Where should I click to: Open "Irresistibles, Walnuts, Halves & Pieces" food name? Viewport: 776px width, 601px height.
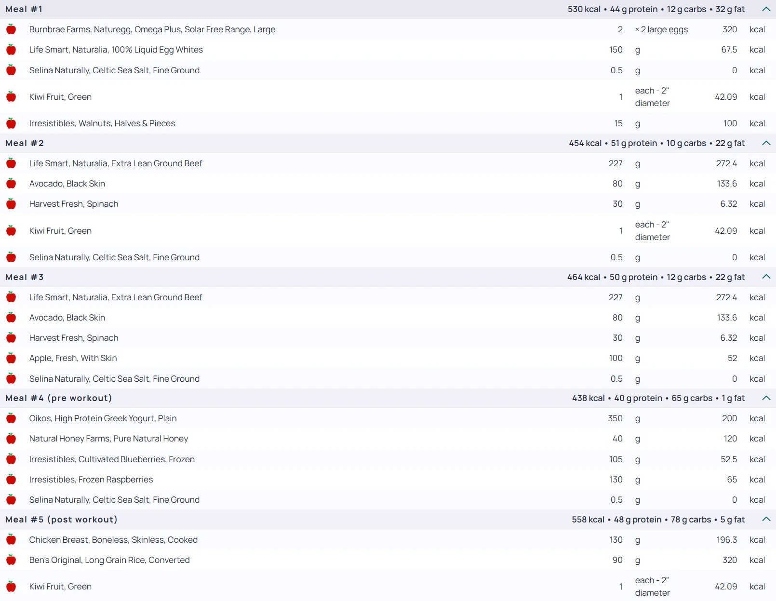[x=102, y=123]
